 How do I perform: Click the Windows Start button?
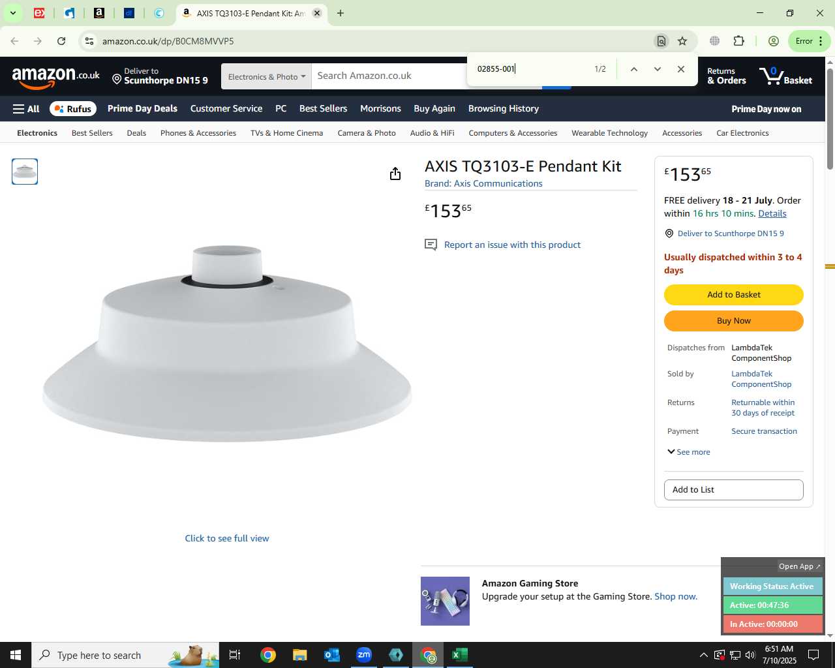tap(16, 655)
